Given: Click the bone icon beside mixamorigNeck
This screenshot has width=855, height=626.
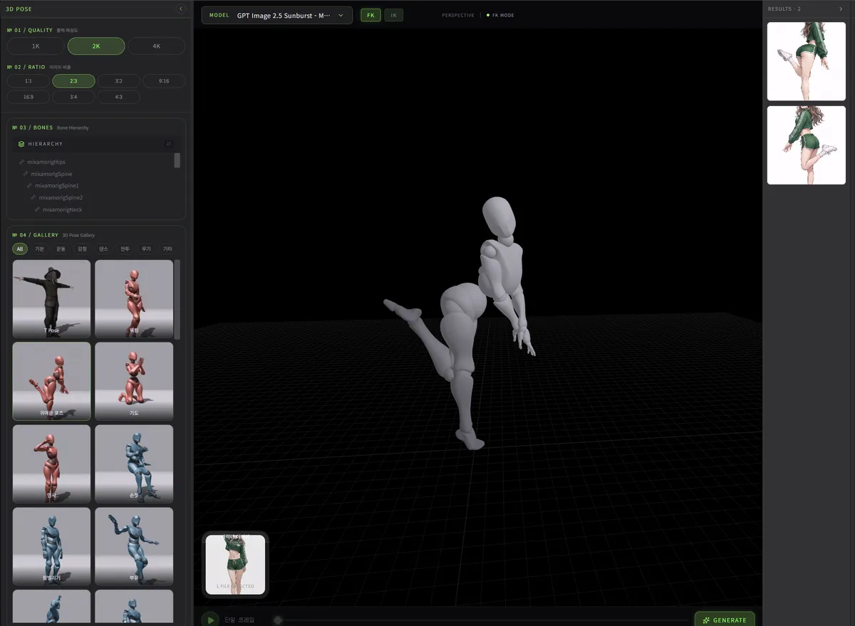Looking at the screenshot, I should pos(38,209).
